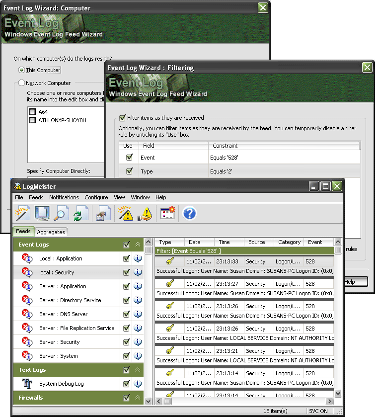Click the info icon for Server : System
Viewport: 380px width, 417px height.
pyautogui.click(x=138, y=355)
